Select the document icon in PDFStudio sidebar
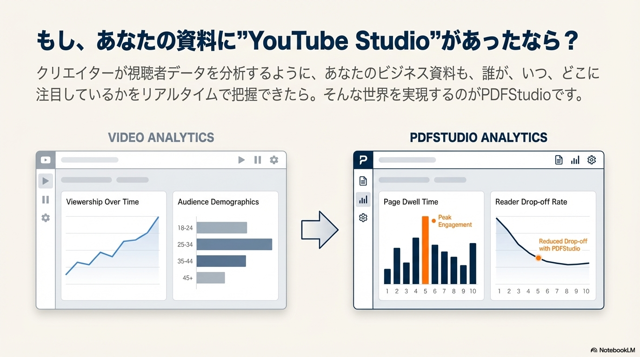Image resolution: width=640 pixels, height=357 pixels. tap(363, 181)
